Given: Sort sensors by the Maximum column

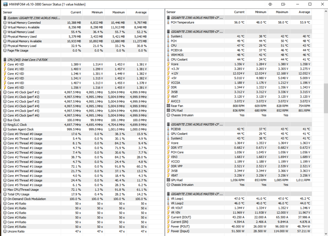Looking at the screenshot, I should pos(118,12).
